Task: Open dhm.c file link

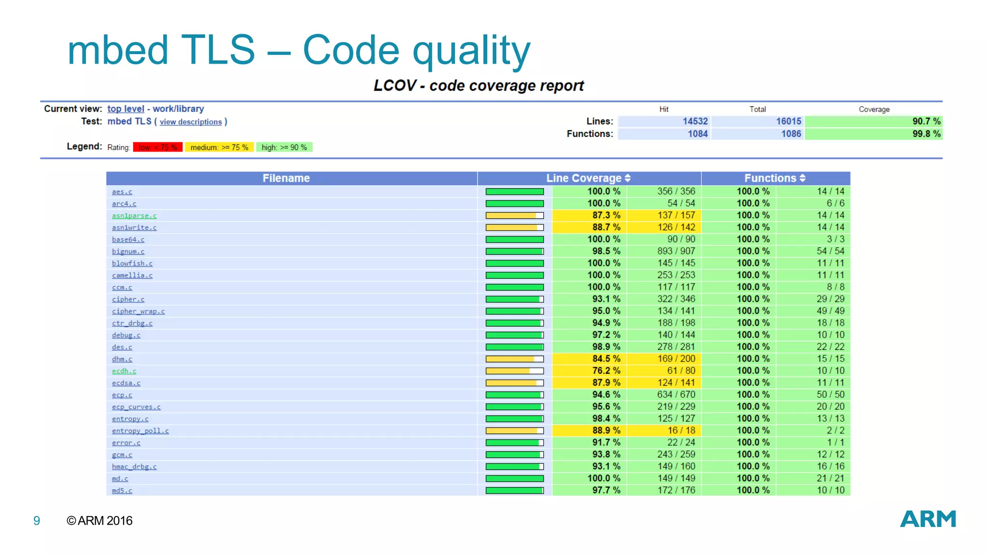Action: pos(122,359)
